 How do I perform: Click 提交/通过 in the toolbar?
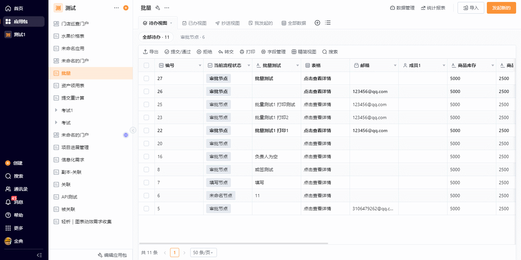click(178, 52)
